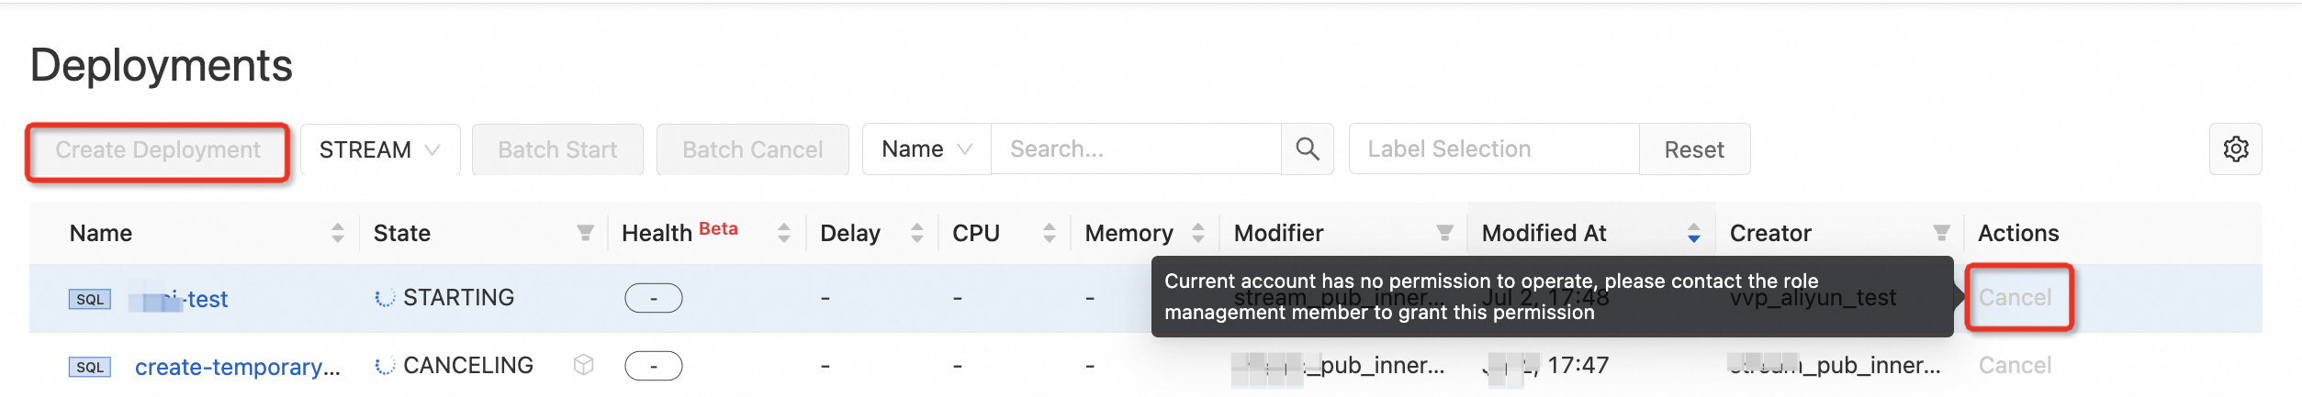Focus the Search text field

(1135, 149)
